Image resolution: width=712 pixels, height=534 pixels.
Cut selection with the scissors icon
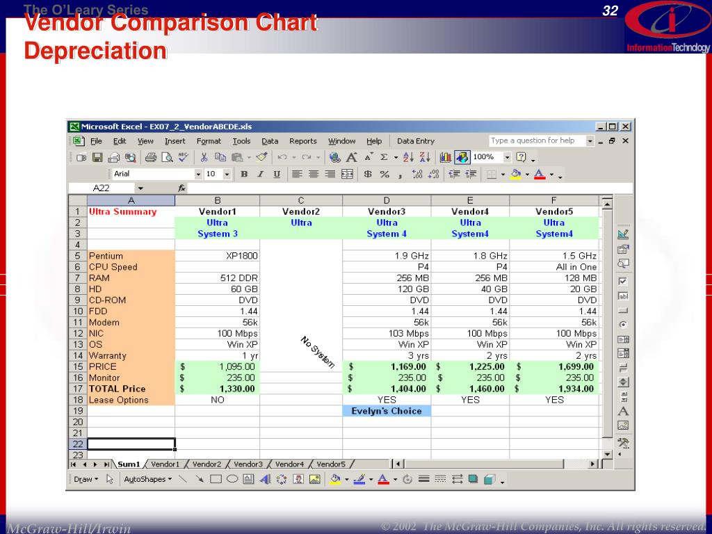coord(204,158)
